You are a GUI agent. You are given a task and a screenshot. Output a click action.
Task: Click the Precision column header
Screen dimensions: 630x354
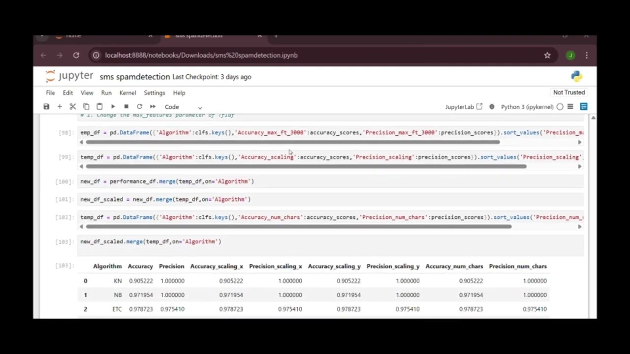point(171,266)
